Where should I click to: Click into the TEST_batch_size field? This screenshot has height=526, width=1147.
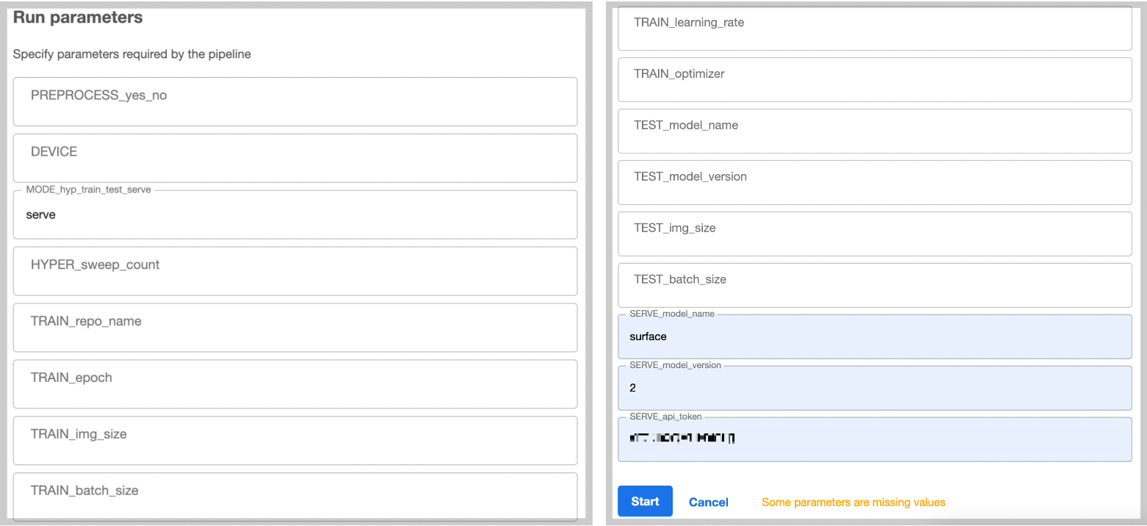[x=874, y=285]
